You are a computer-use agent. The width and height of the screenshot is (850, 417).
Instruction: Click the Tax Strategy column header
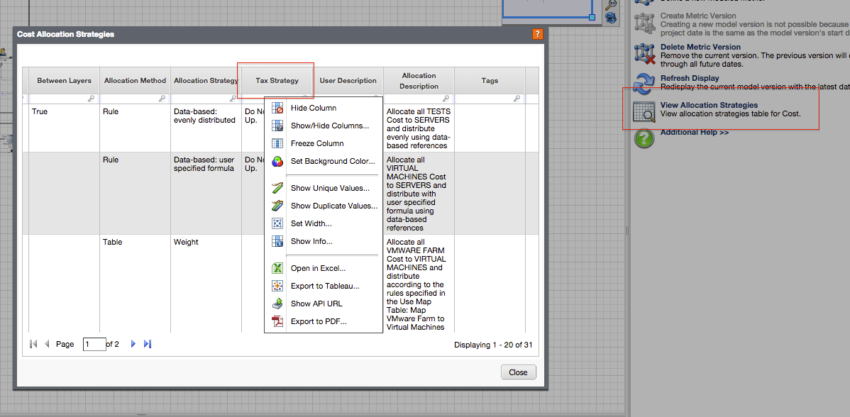[x=277, y=81]
